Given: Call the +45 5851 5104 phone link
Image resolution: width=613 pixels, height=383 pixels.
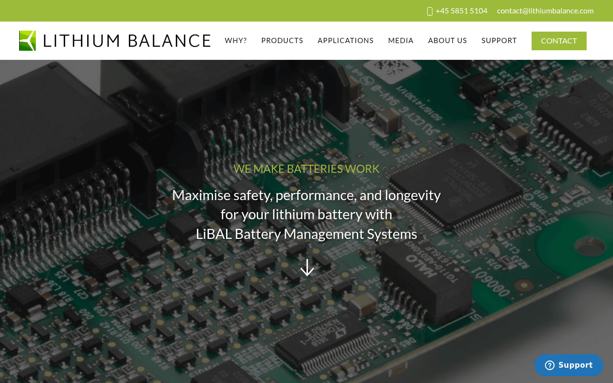Looking at the screenshot, I should (461, 11).
